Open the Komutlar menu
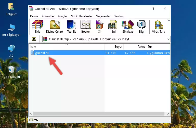 [48, 16]
